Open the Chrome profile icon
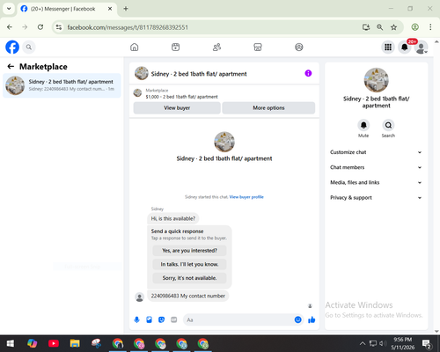This screenshot has height=352, width=440. click(x=414, y=27)
